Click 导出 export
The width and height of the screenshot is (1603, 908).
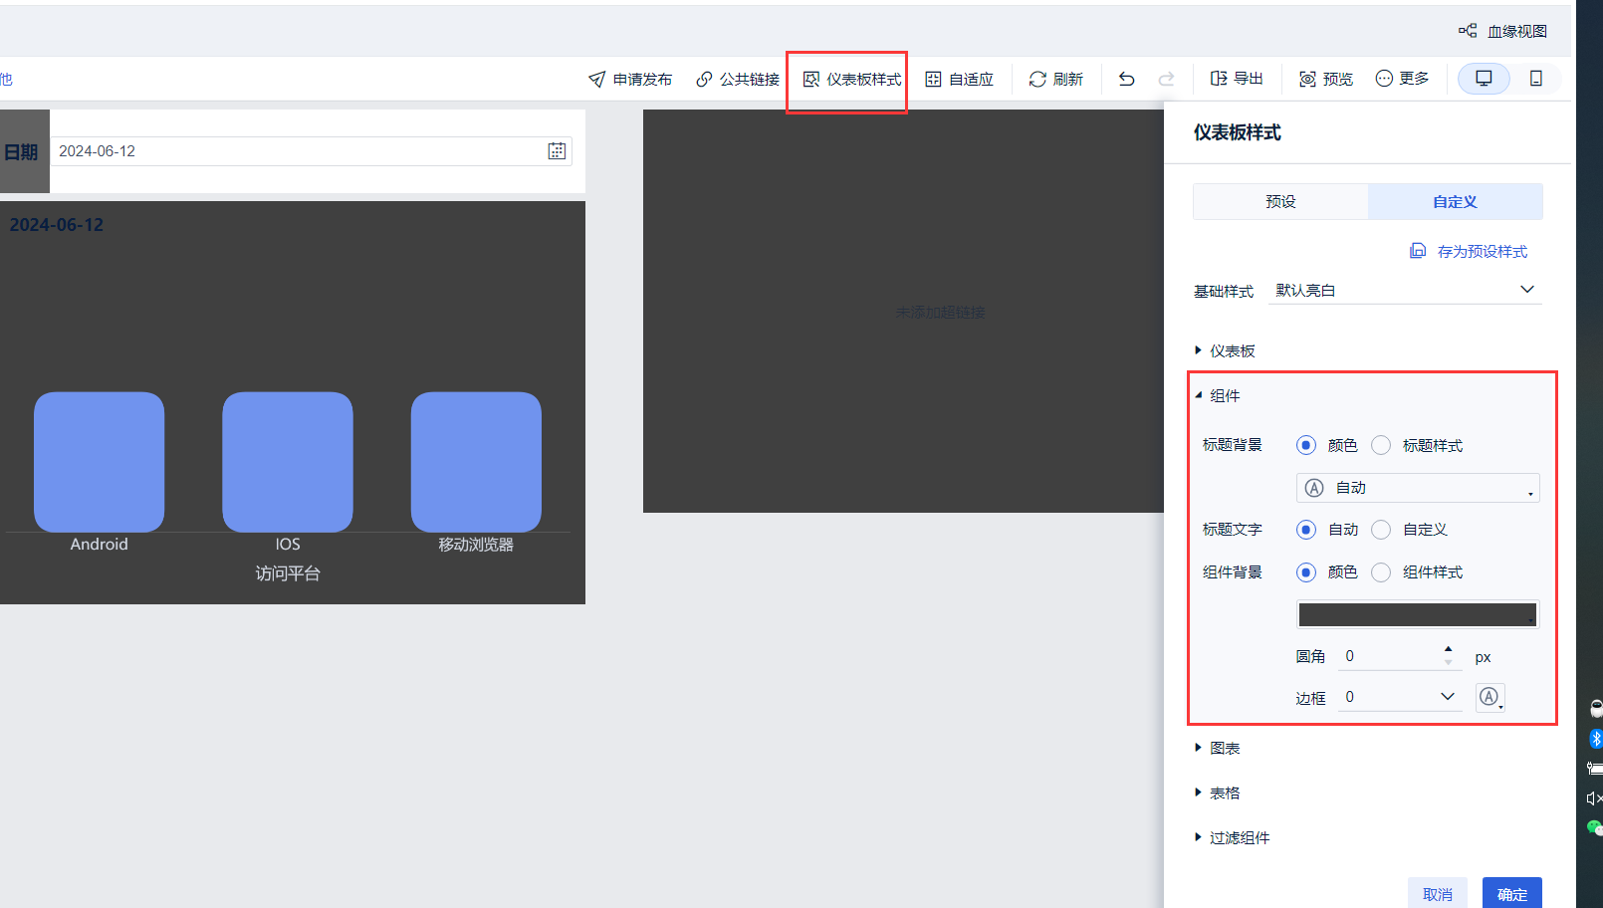click(x=1237, y=79)
